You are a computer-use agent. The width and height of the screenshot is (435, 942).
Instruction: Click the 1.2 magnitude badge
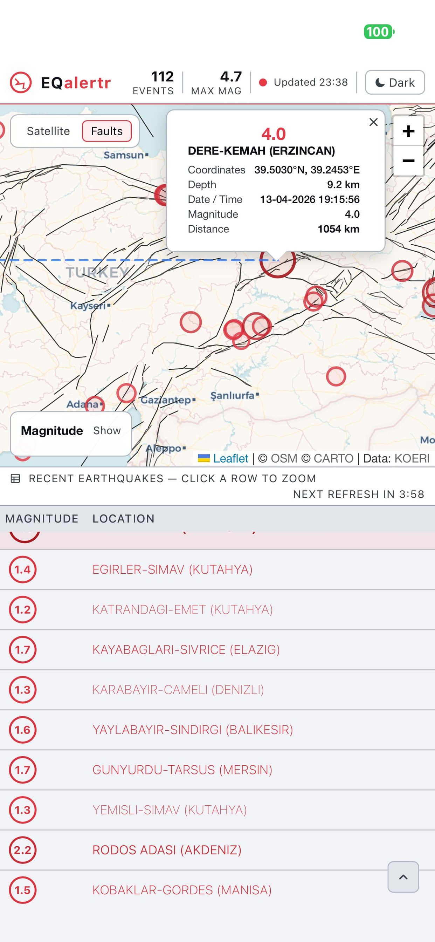pos(23,609)
